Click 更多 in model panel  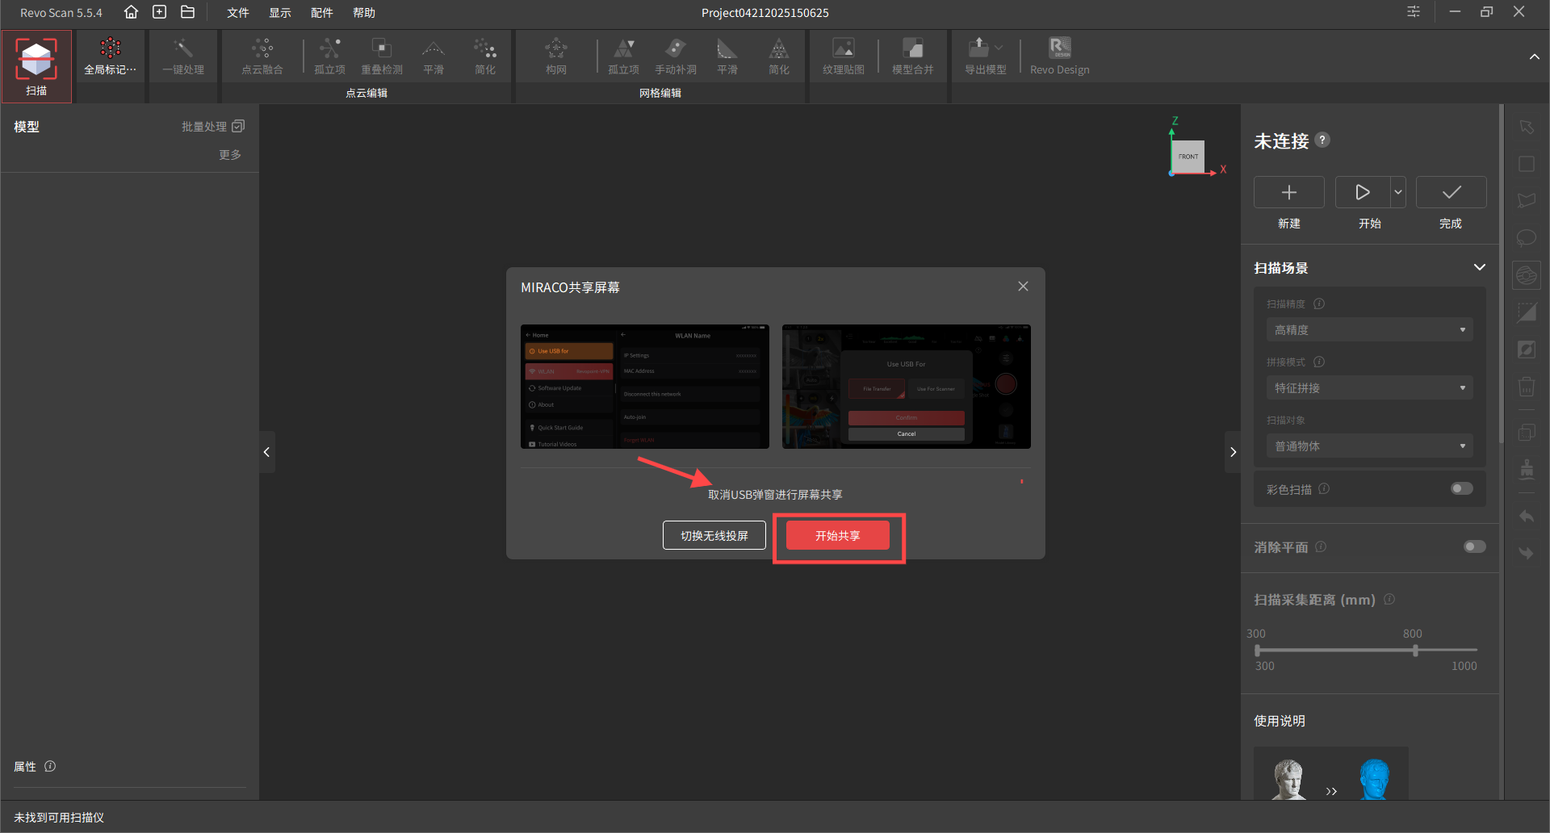coord(230,154)
